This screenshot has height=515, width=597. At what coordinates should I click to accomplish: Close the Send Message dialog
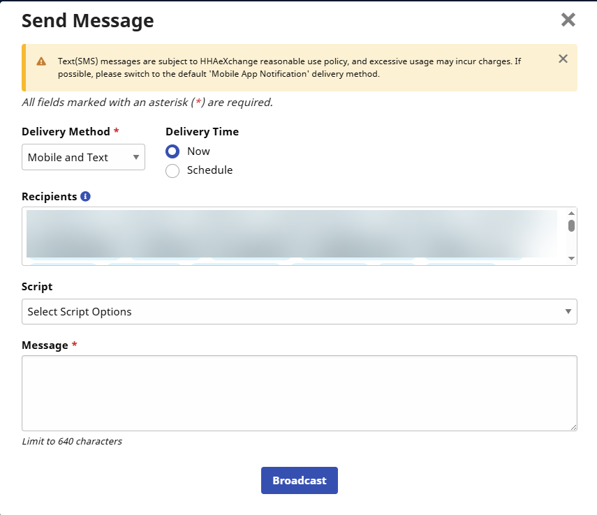[x=568, y=20]
